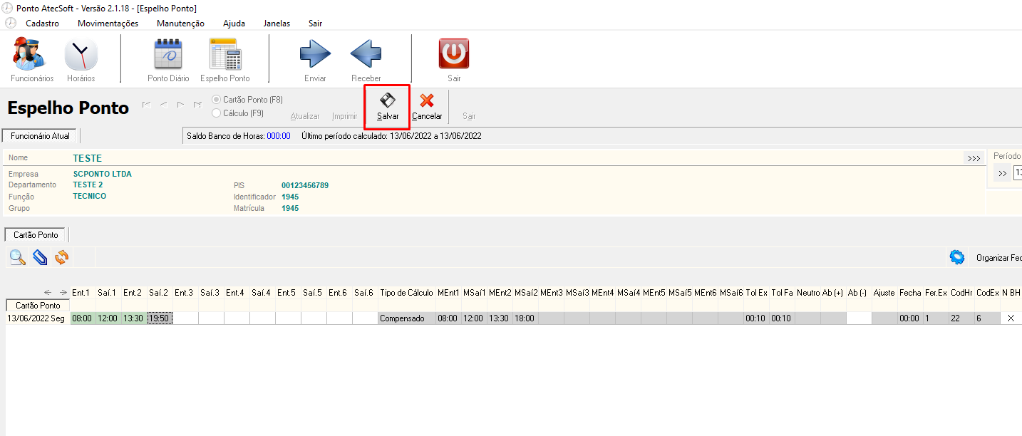
Task: Open the Ajuda menu
Action: [234, 23]
